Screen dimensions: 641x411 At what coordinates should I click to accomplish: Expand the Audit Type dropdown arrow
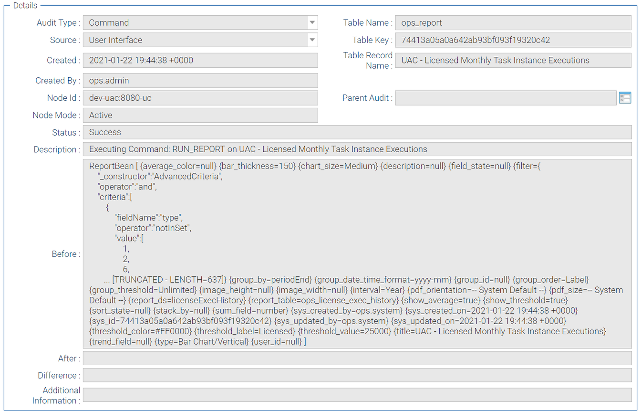pyautogui.click(x=312, y=22)
